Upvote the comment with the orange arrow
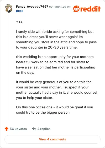Screen dimensions: 105x148 pyautogui.click(x=7, y=129)
